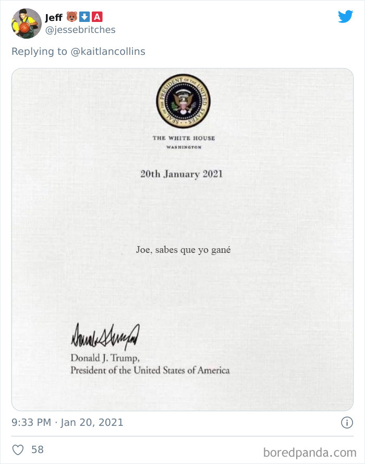Image resolution: width=365 pixels, height=464 pixels.
Task: Click the bear emoji beside Jeff
Action: [72, 17]
